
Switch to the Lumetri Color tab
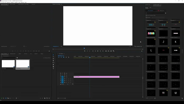(x=148, y=5)
